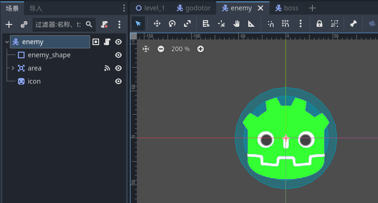
Task: Select the Ruler measuring tool
Action: coord(252,23)
